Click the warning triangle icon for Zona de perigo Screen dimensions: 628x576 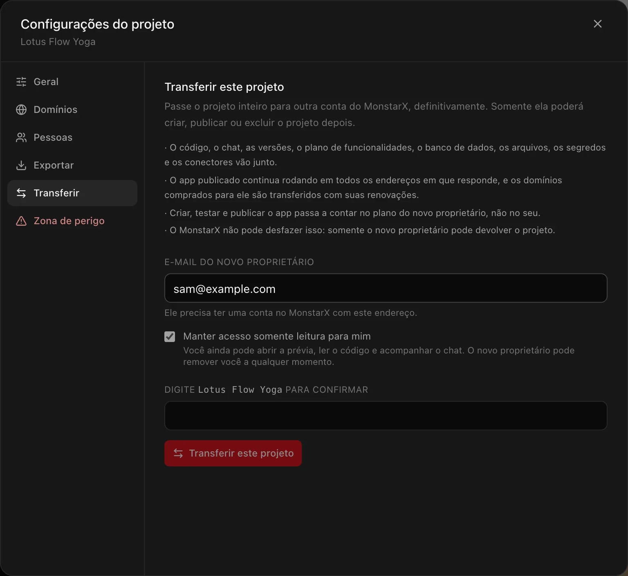21,221
